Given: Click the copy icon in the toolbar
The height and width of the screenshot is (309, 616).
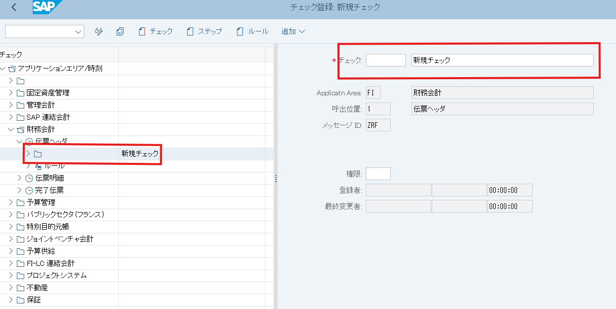Looking at the screenshot, I should (x=120, y=31).
